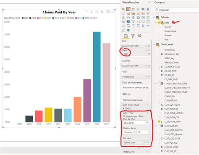Image resolution: width=199 pixels, height=155 pixels.
Task: Select the 100% stacked bar chart visual
Action: coord(143,9)
